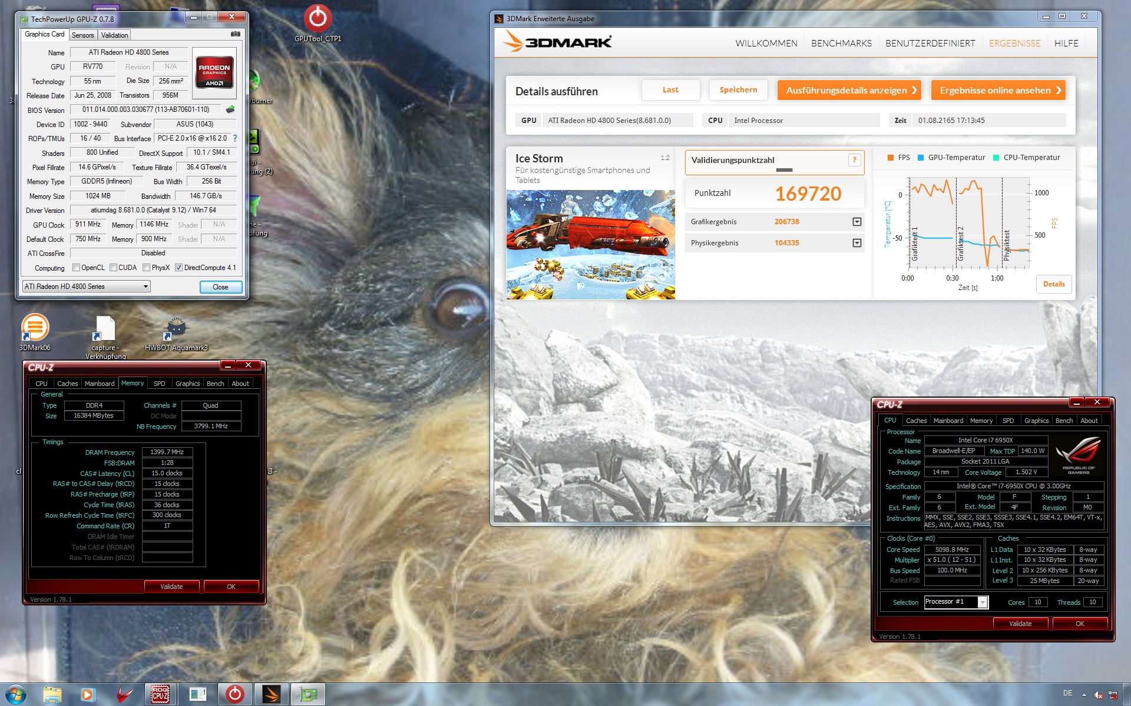Open the HILFE section in 3DMark
Screen dimensions: 1131x706
click(1066, 44)
